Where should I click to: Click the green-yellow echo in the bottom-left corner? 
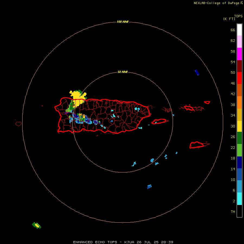(x=37, y=225)
